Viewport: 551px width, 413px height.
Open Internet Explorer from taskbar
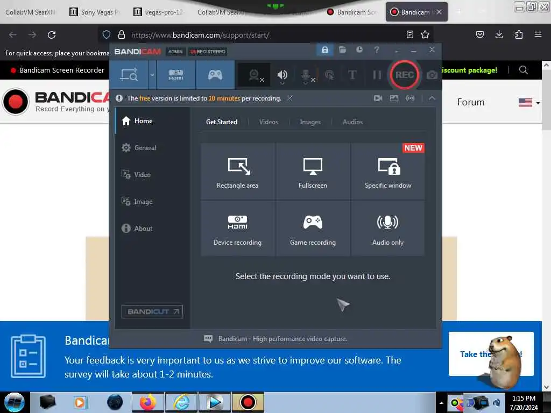pos(181,402)
